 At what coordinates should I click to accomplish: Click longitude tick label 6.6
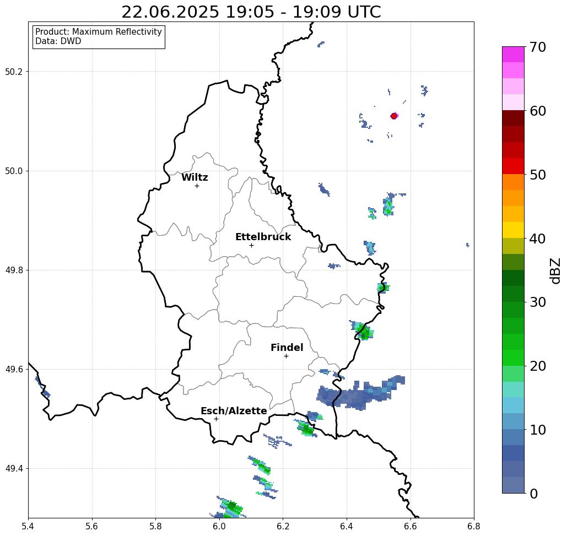[x=410, y=526]
